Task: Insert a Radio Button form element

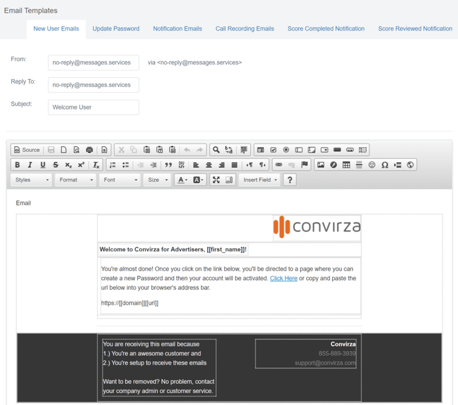Action: 286,150
